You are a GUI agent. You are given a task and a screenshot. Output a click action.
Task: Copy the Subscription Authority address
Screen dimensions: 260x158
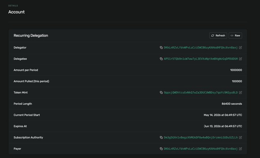point(161,137)
